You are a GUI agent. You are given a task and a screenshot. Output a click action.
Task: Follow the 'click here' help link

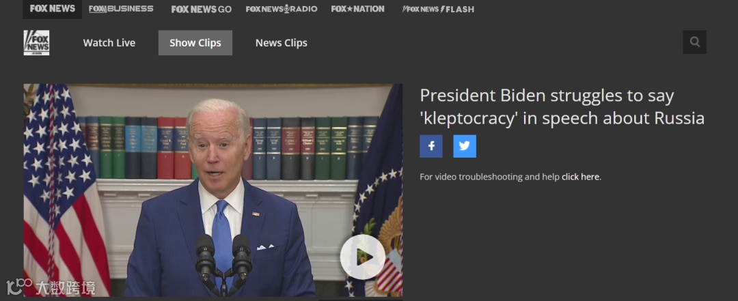[x=580, y=177]
